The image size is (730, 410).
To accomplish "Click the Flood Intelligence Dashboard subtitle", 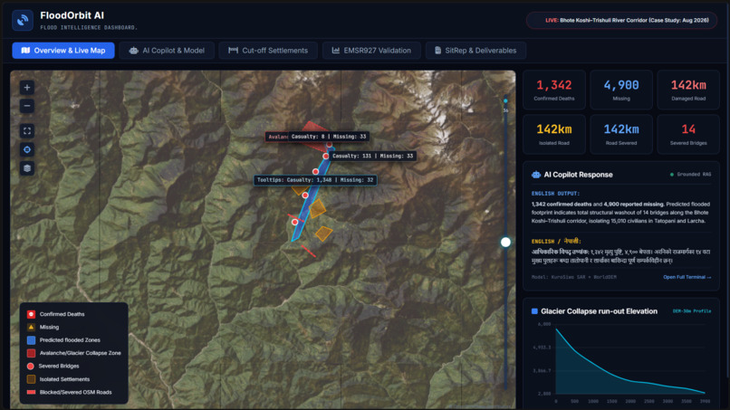I will (89, 27).
